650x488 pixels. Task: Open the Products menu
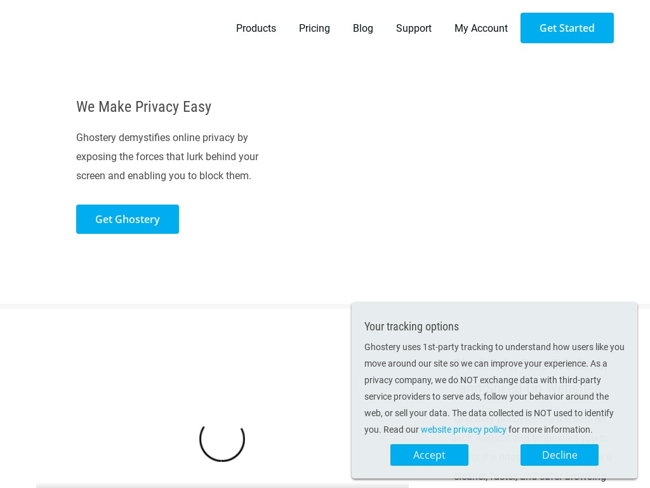click(x=256, y=28)
